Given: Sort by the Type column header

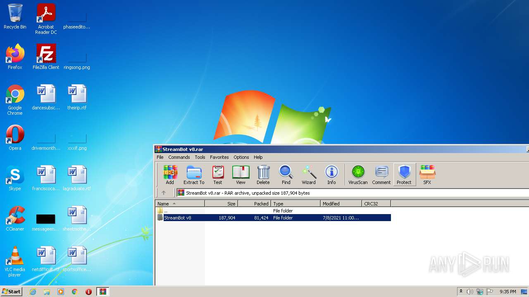Looking at the screenshot, I should 295,203.
